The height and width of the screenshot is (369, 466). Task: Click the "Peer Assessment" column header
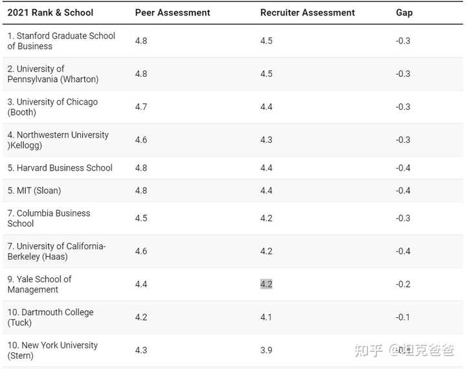tap(172, 12)
